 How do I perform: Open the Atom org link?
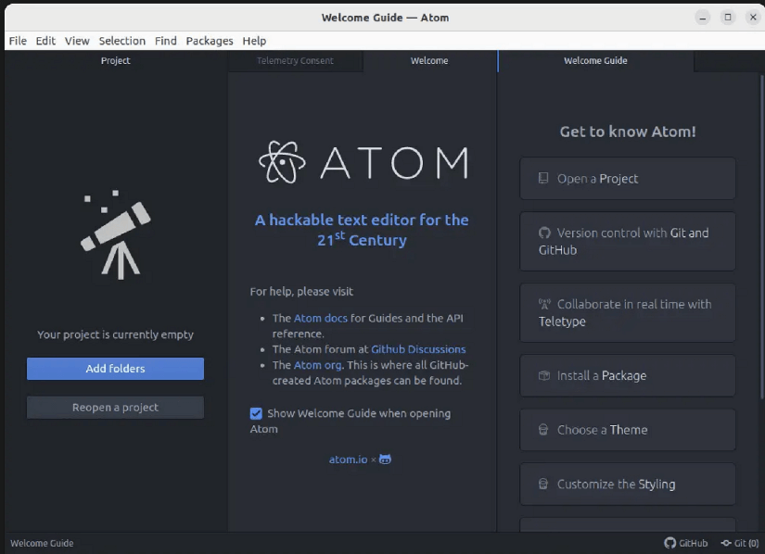[318, 365]
